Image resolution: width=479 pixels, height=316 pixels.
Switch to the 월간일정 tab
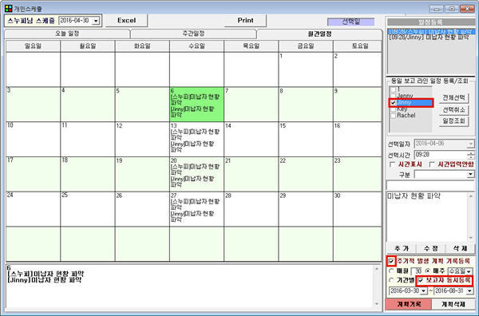[319, 34]
